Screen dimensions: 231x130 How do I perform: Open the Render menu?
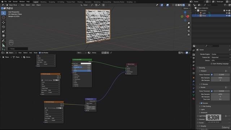pyautogui.click(x=15, y=1)
